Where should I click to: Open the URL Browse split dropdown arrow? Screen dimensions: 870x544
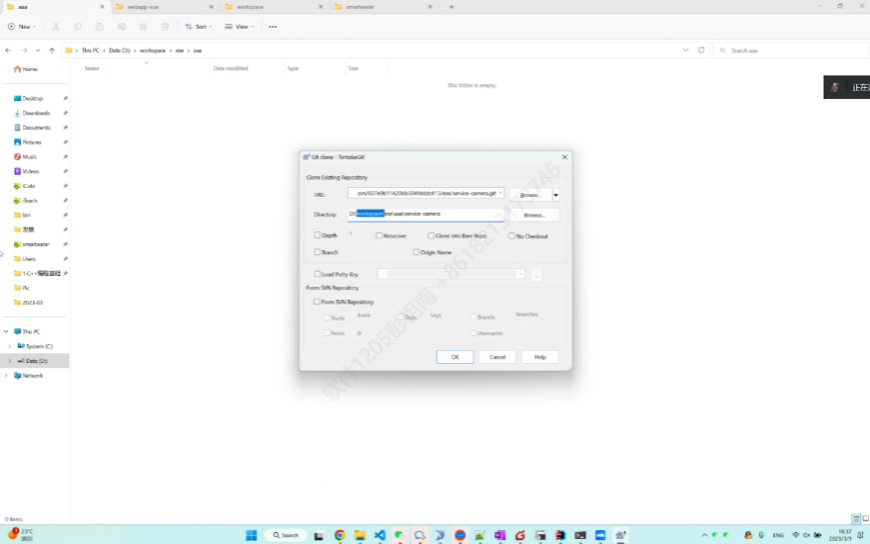556,195
